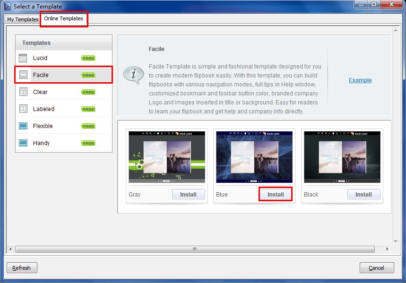406x283 pixels.
Task: Click the Templates list header
Action: pos(64,43)
